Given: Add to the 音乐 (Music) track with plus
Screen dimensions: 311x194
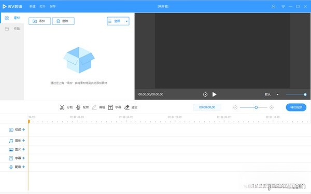Looking at the screenshot, I should click(24, 141).
